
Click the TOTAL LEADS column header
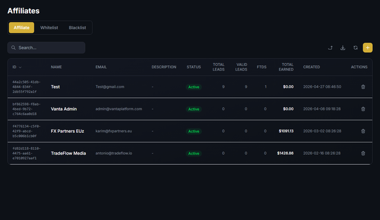coord(218,67)
